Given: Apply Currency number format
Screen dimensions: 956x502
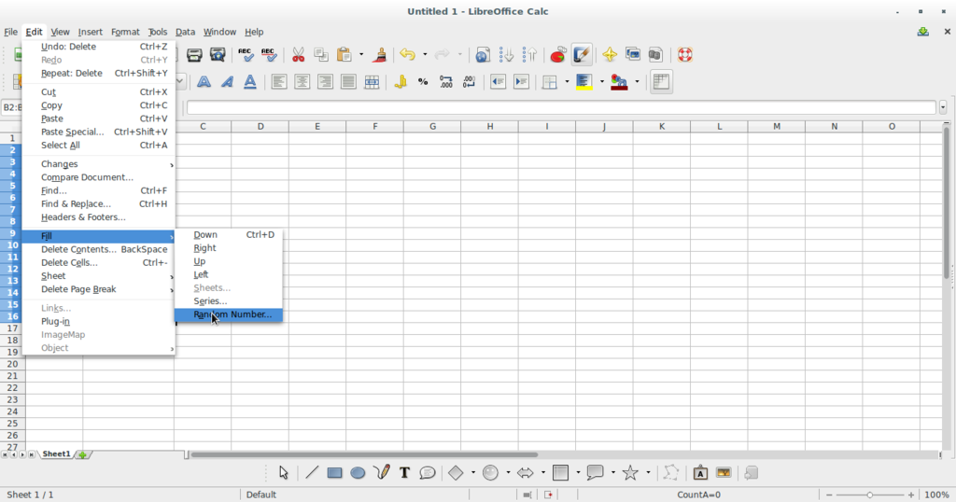Looking at the screenshot, I should tap(401, 81).
